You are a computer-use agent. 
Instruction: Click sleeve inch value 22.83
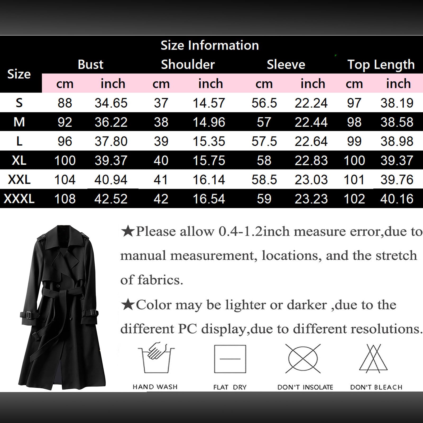click(311, 160)
